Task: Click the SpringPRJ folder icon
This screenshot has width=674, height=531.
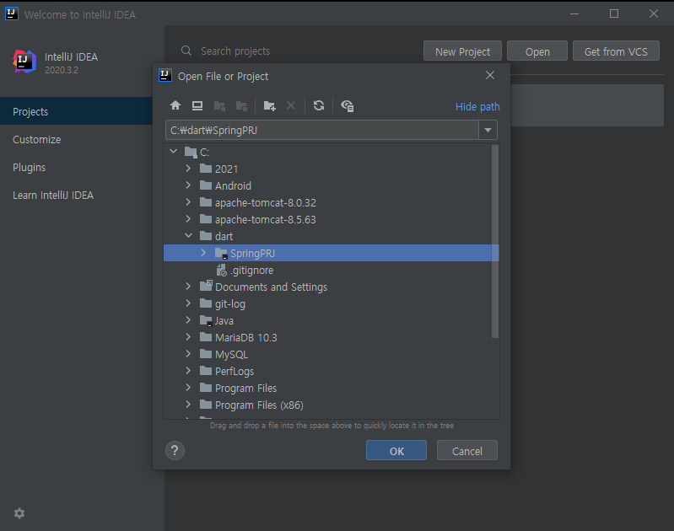Action: coord(221,254)
